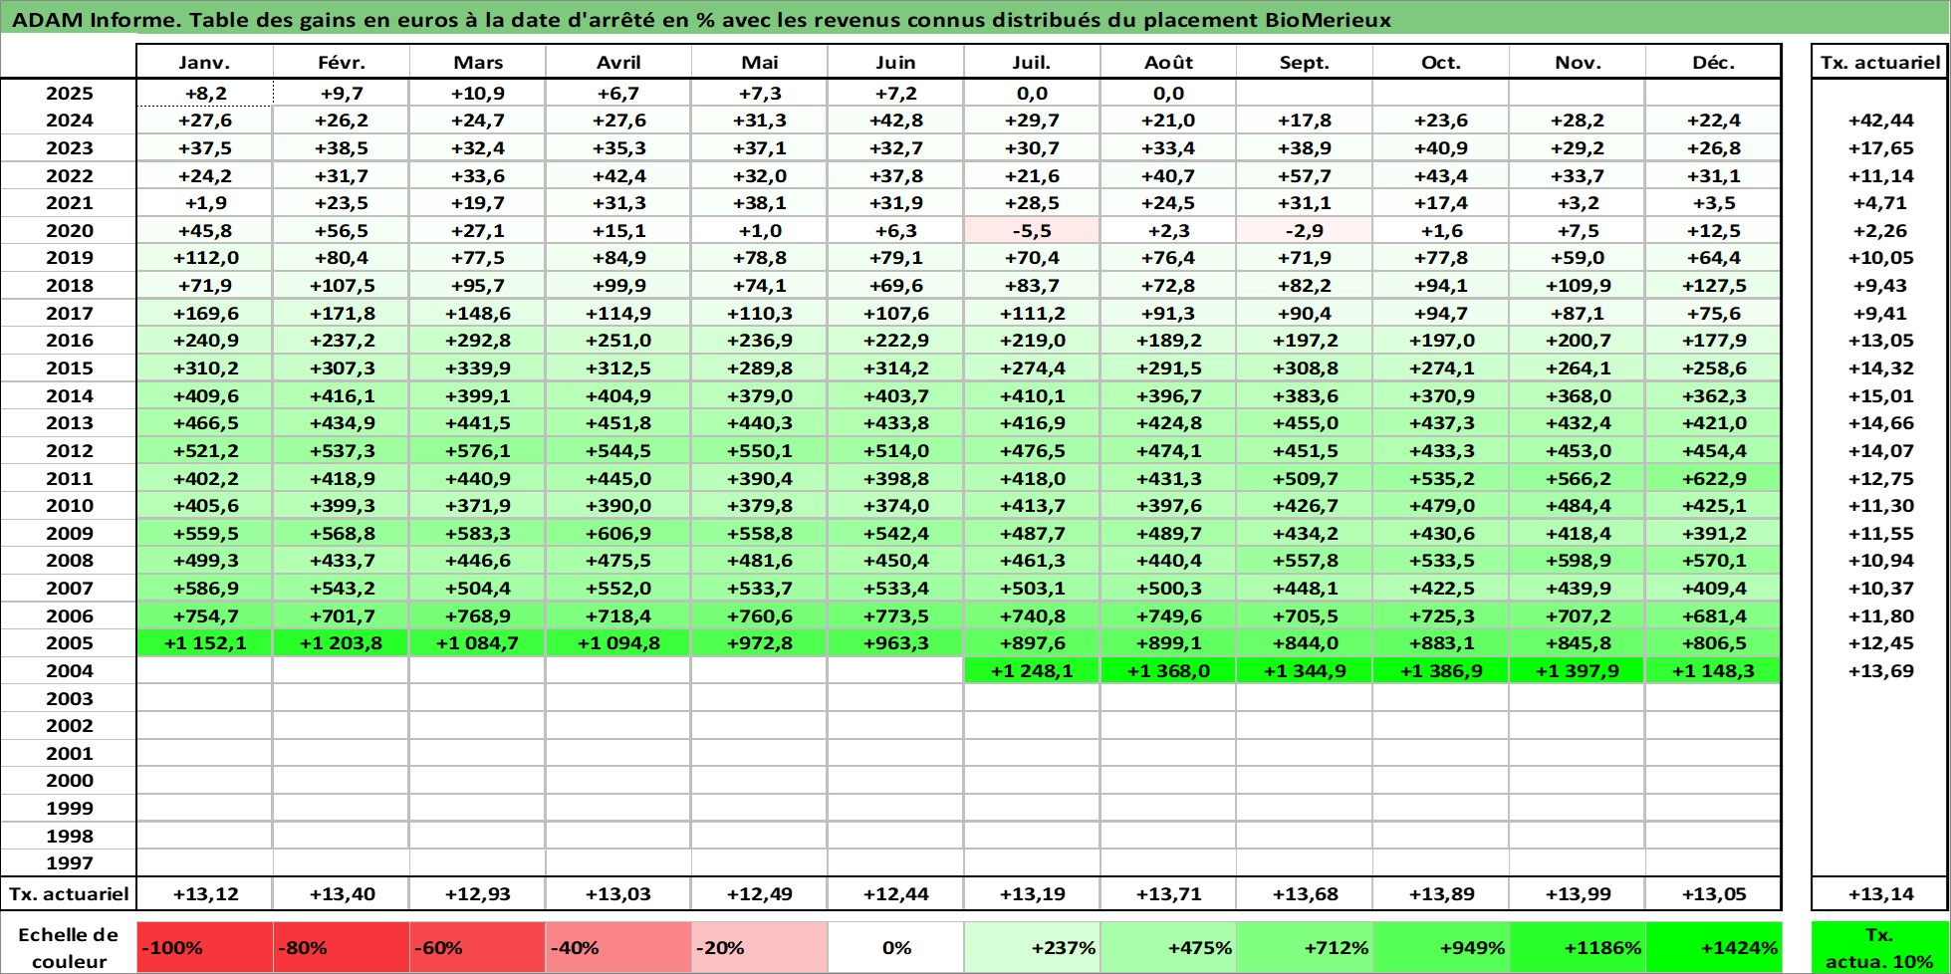The width and height of the screenshot is (1951, 974).
Task: Click the cell +127,5
Action: tap(1713, 285)
